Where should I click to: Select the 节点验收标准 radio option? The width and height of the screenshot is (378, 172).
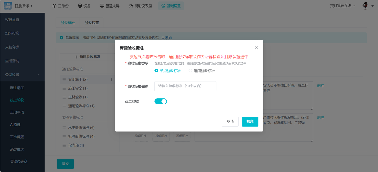pos(156,71)
